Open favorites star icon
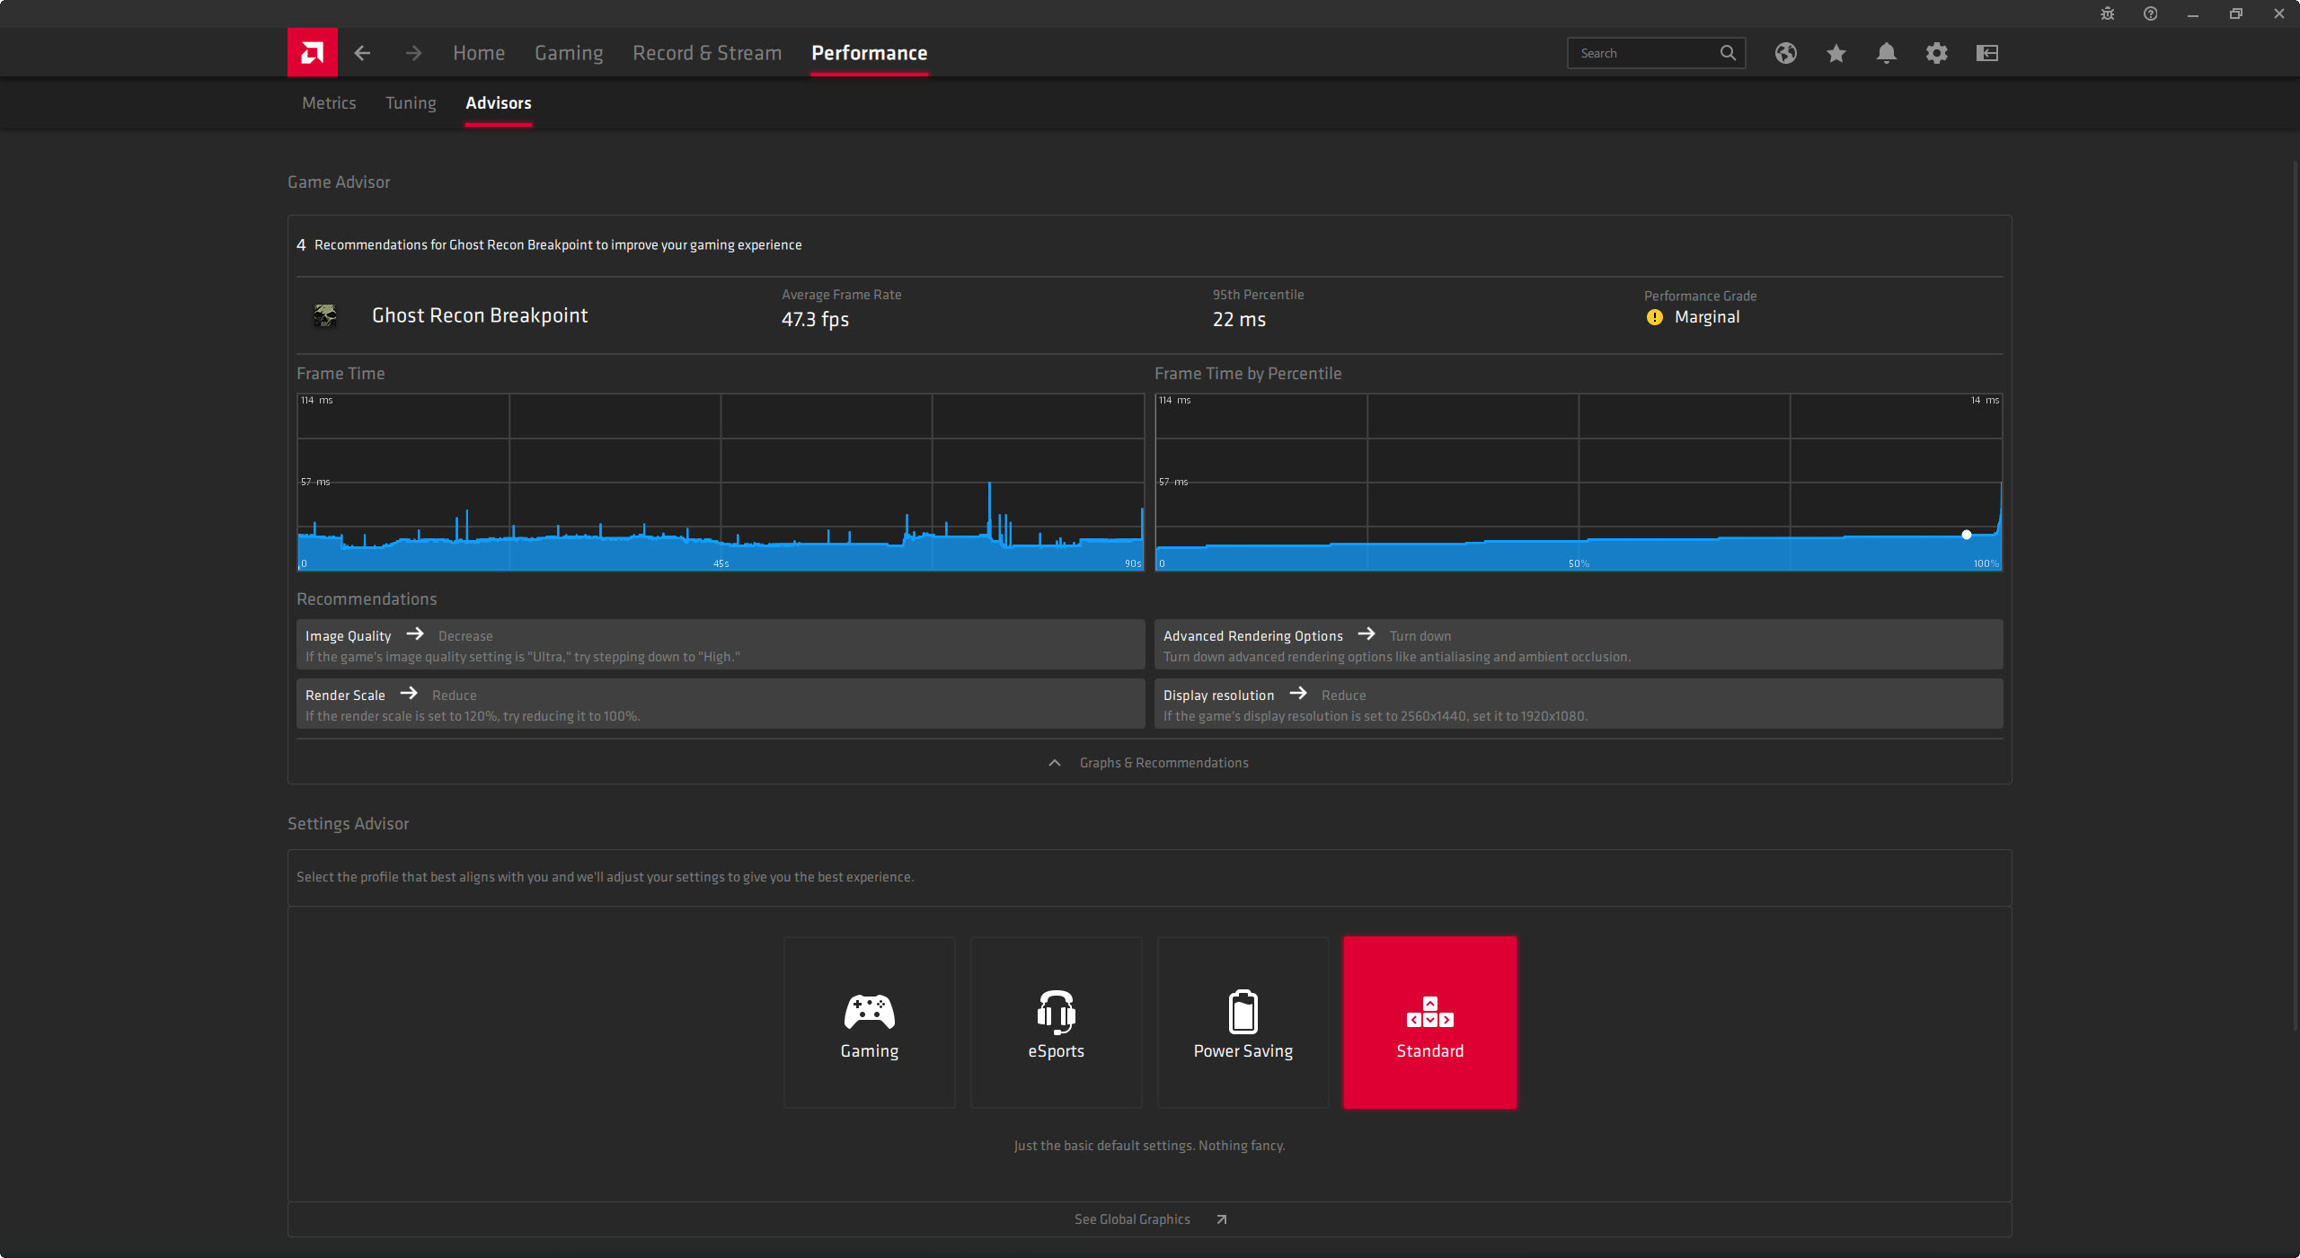 1836,53
